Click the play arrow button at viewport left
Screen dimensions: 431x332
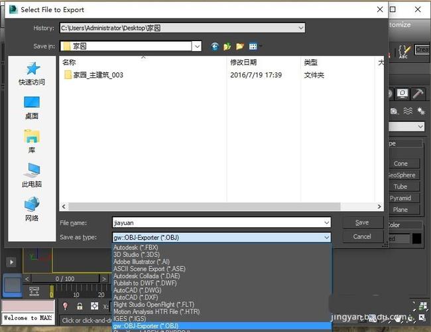pyautogui.click(x=11, y=262)
